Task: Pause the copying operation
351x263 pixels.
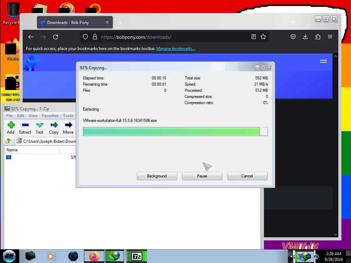Action: click(202, 176)
